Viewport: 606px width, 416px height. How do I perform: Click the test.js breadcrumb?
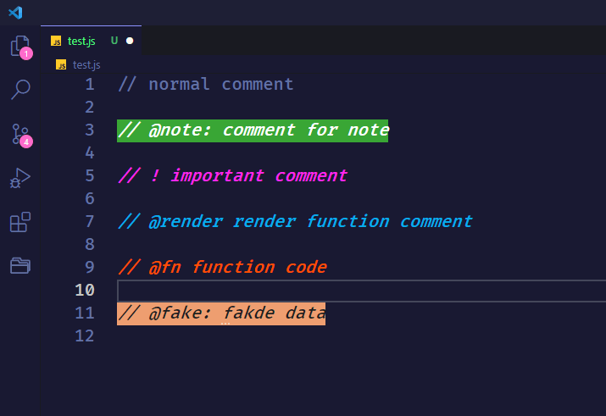(x=86, y=64)
